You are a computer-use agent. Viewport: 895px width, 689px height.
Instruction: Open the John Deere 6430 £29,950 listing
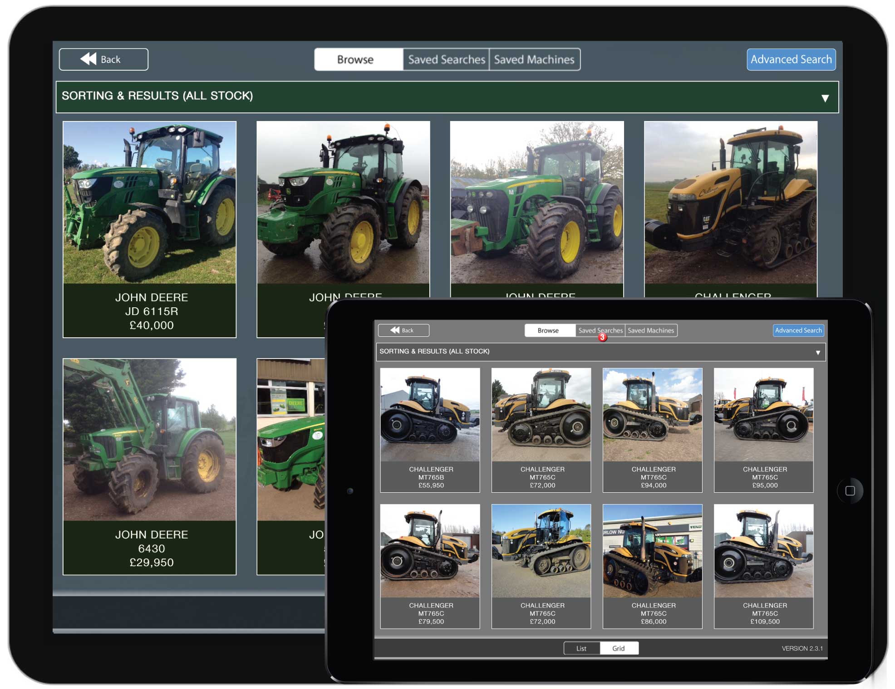[149, 466]
